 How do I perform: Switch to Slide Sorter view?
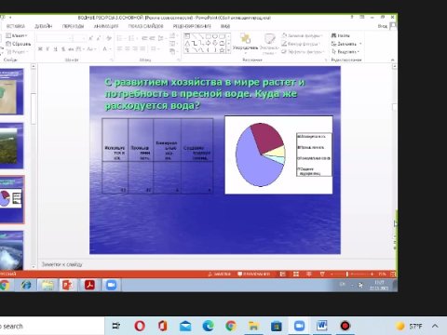tap(296, 275)
